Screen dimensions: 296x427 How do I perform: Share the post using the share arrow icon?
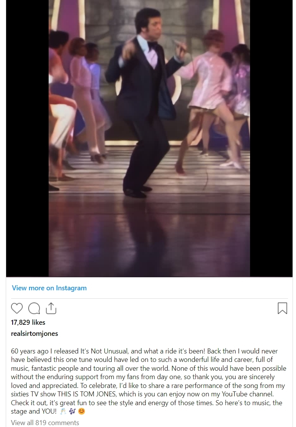(51, 308)
